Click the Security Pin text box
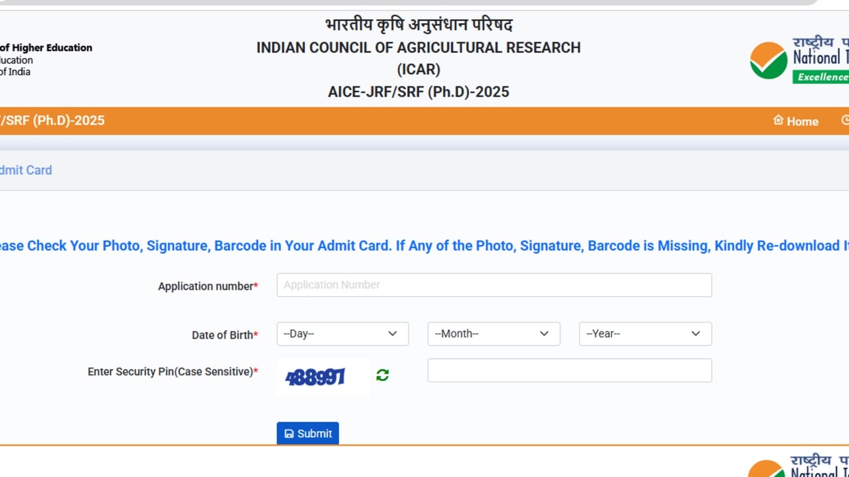This screenshot has width=849, height=477. coord(570,370)
